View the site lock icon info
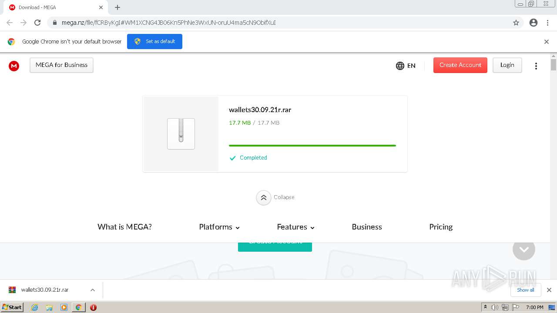 54,23
